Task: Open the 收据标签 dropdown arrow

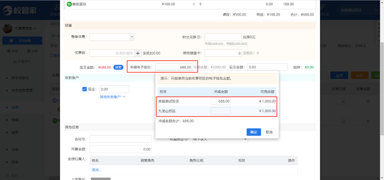Action: tap(245, 139)
